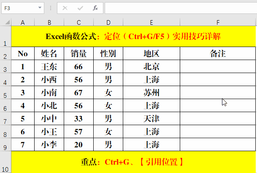Click the '销量' header cell
Image resolution: width=257 pixels, height=173 pixels.
coord(78,53)
